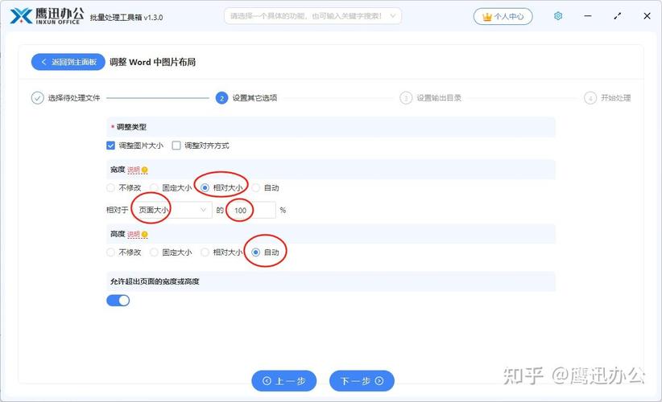
Task: Click the page title 调整 Word 中图片布局
Action: (152, 62)
